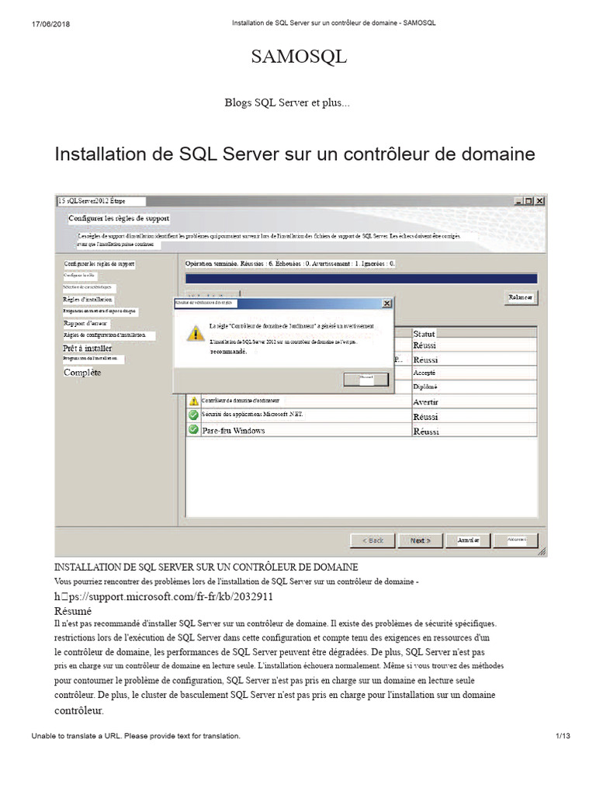Click 'Diplômé' status cell
Viewport: 596px width, 795px height.
pos(424,387)
